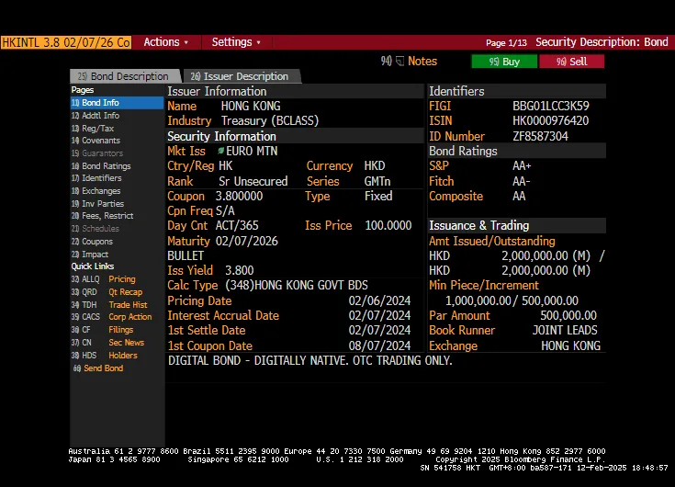Open the QRD Qt Recap quick link
This screenshot has height=487, width=675.
(107, 292)
